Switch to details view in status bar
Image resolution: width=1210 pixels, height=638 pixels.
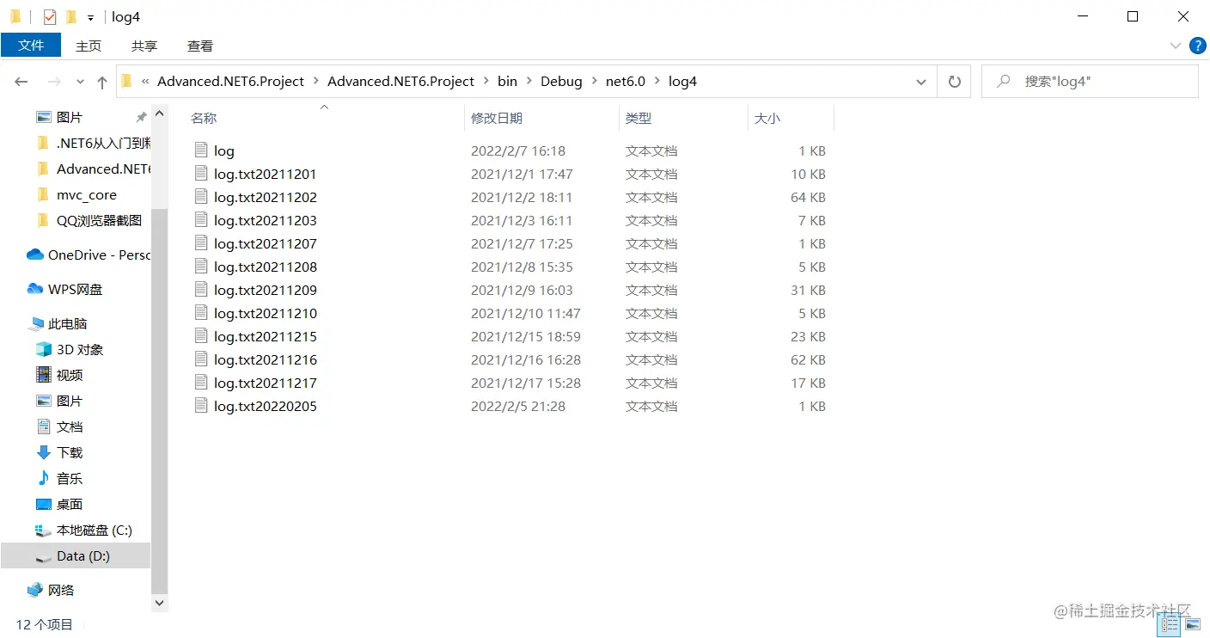coord(1169,625)
